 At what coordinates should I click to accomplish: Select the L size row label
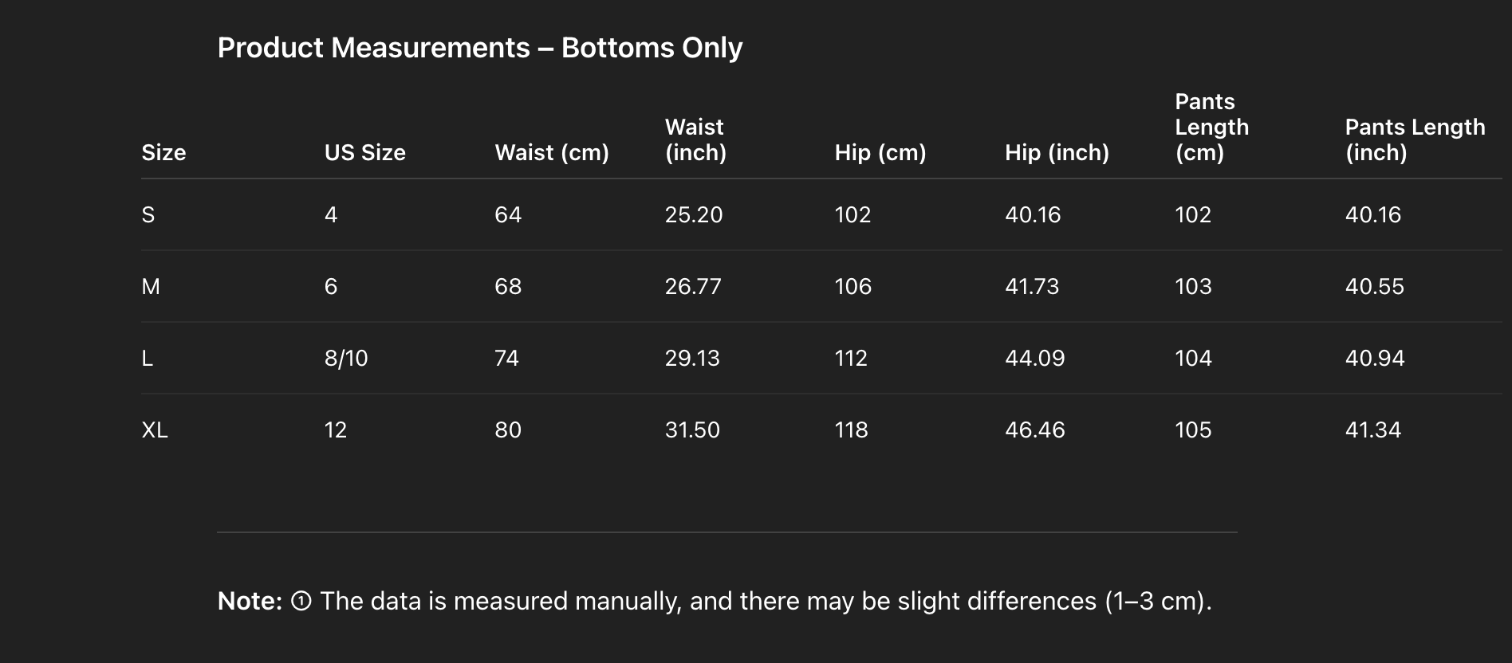coord(148,358)
